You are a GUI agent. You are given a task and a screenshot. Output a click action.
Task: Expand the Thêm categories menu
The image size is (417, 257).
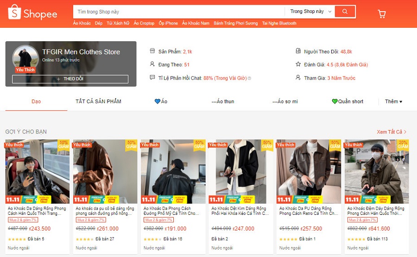click(393, 101)
